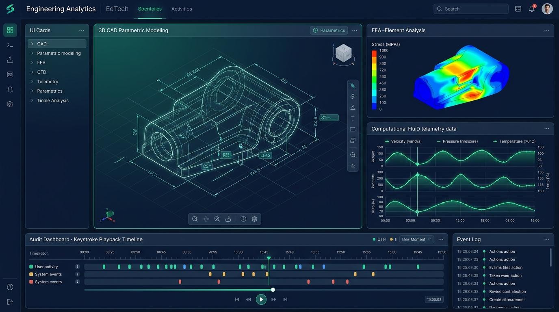
Task: Skip to the start of the playback
Action: (x=237, y=300)
